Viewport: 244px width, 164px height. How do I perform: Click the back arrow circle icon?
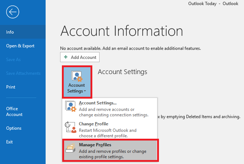point(13,12)
